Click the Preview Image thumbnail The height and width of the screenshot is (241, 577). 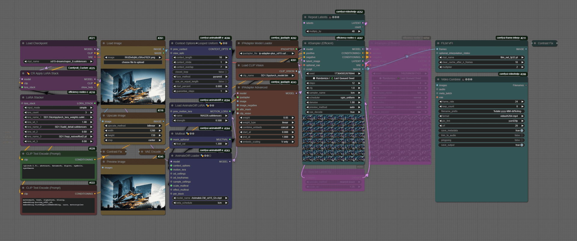133,192
